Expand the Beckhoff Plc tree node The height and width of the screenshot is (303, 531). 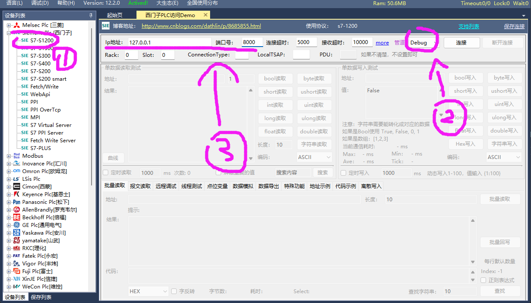tap(9, 217)
